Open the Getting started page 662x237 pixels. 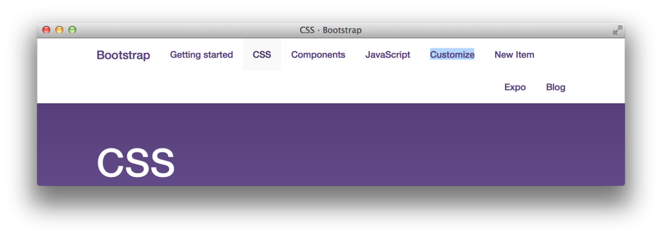[202, 55]
